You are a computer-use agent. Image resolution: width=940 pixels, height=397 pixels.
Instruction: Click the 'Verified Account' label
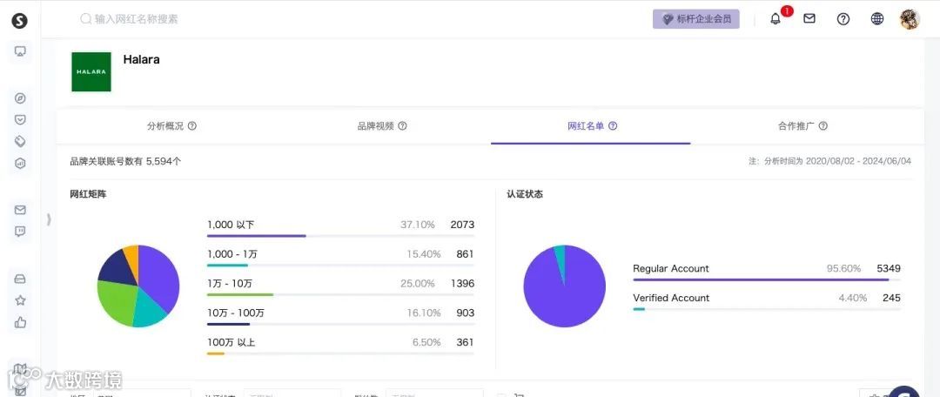coord(671,298)
